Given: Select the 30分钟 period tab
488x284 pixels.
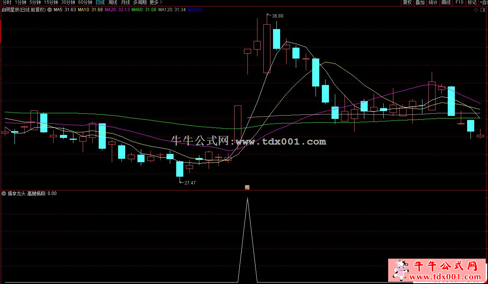Looking at the screenshot, I should [x=68, y=2].
